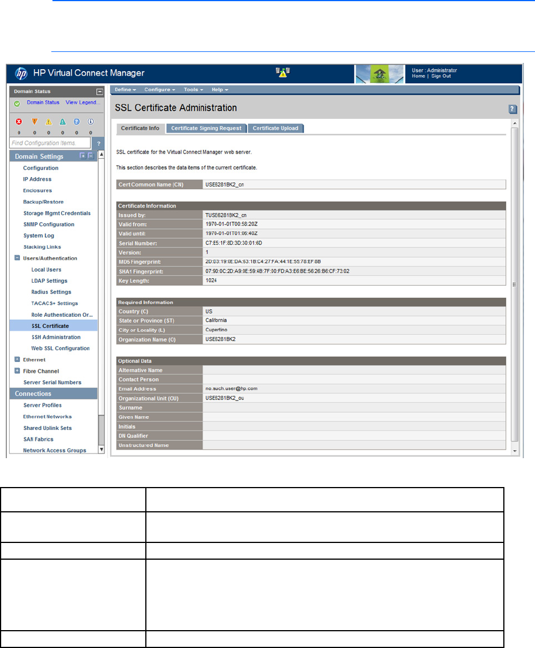Click the Find Configuration Items search field

tap(50, 143)
